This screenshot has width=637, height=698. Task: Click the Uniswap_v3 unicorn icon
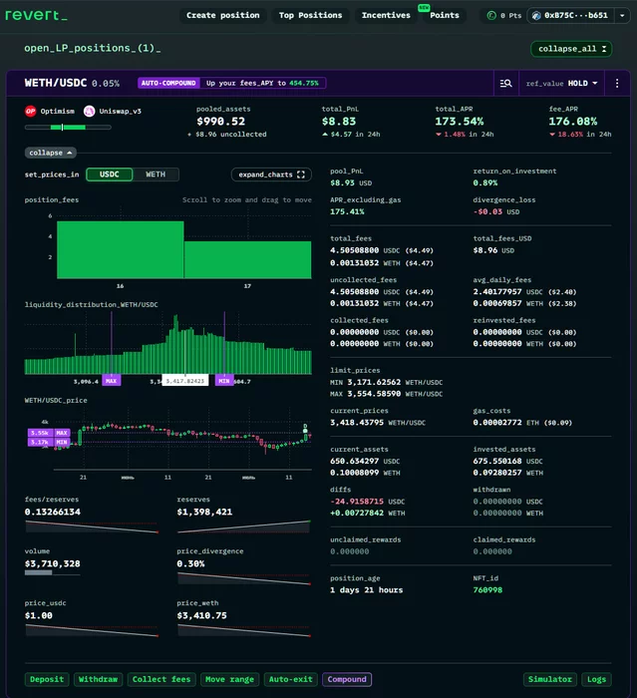(x=89, y=112)
